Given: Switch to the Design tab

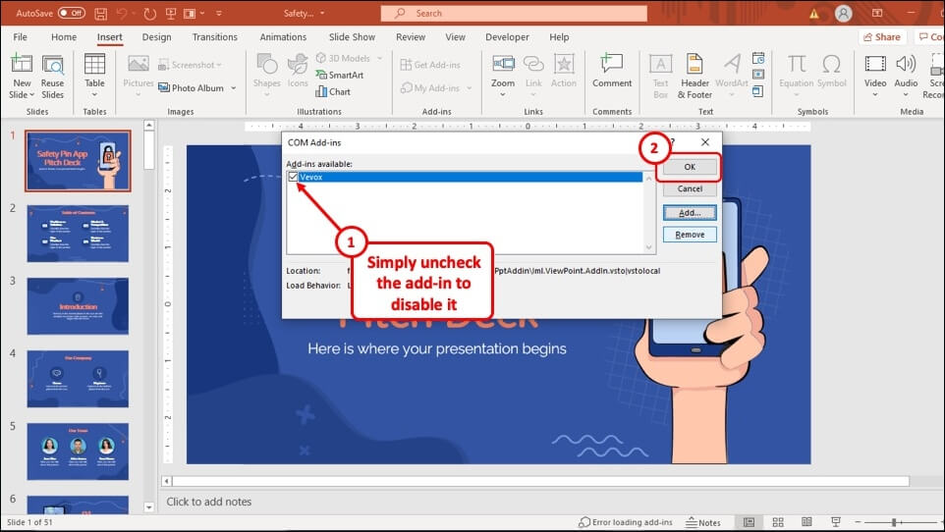Looking at the screenshot, I should (156, 37).
